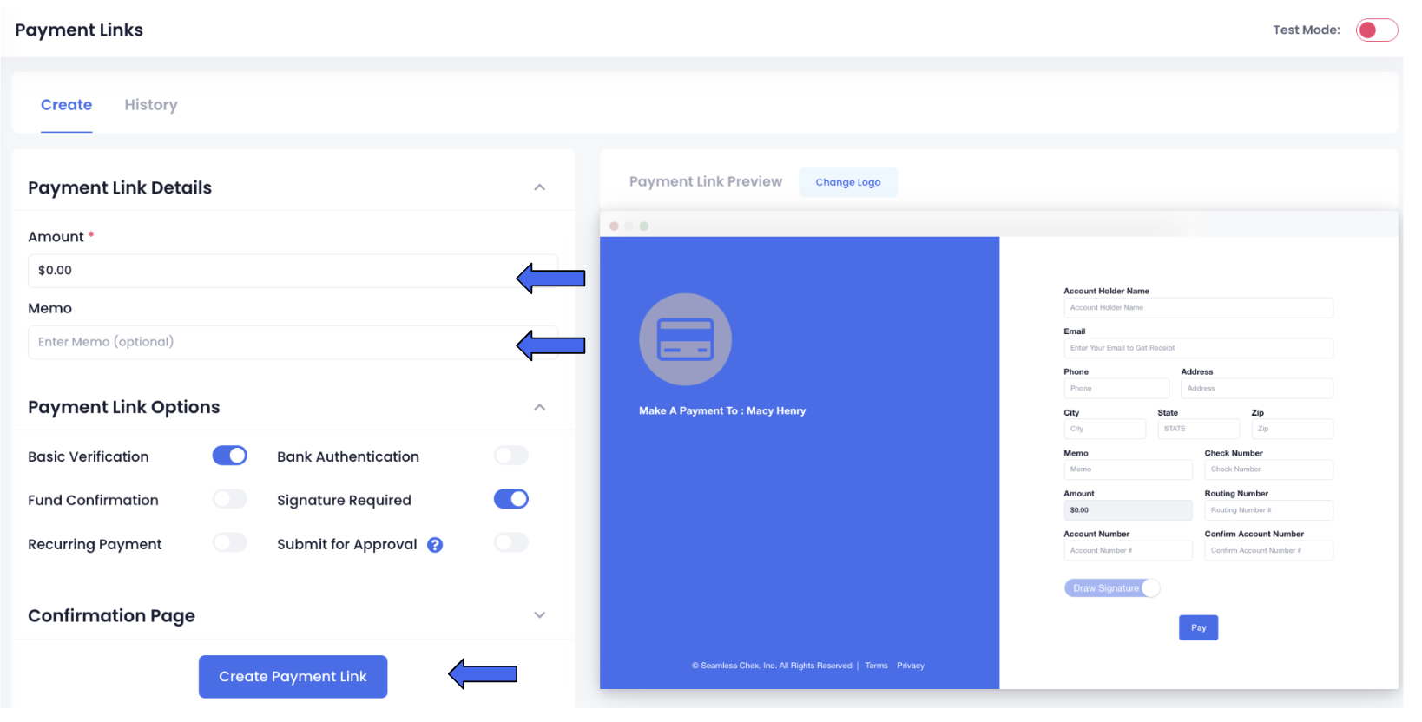1422x722 pixels.
Task: Click the Account Number field in preview
Action: click(x=1129, y=550)
